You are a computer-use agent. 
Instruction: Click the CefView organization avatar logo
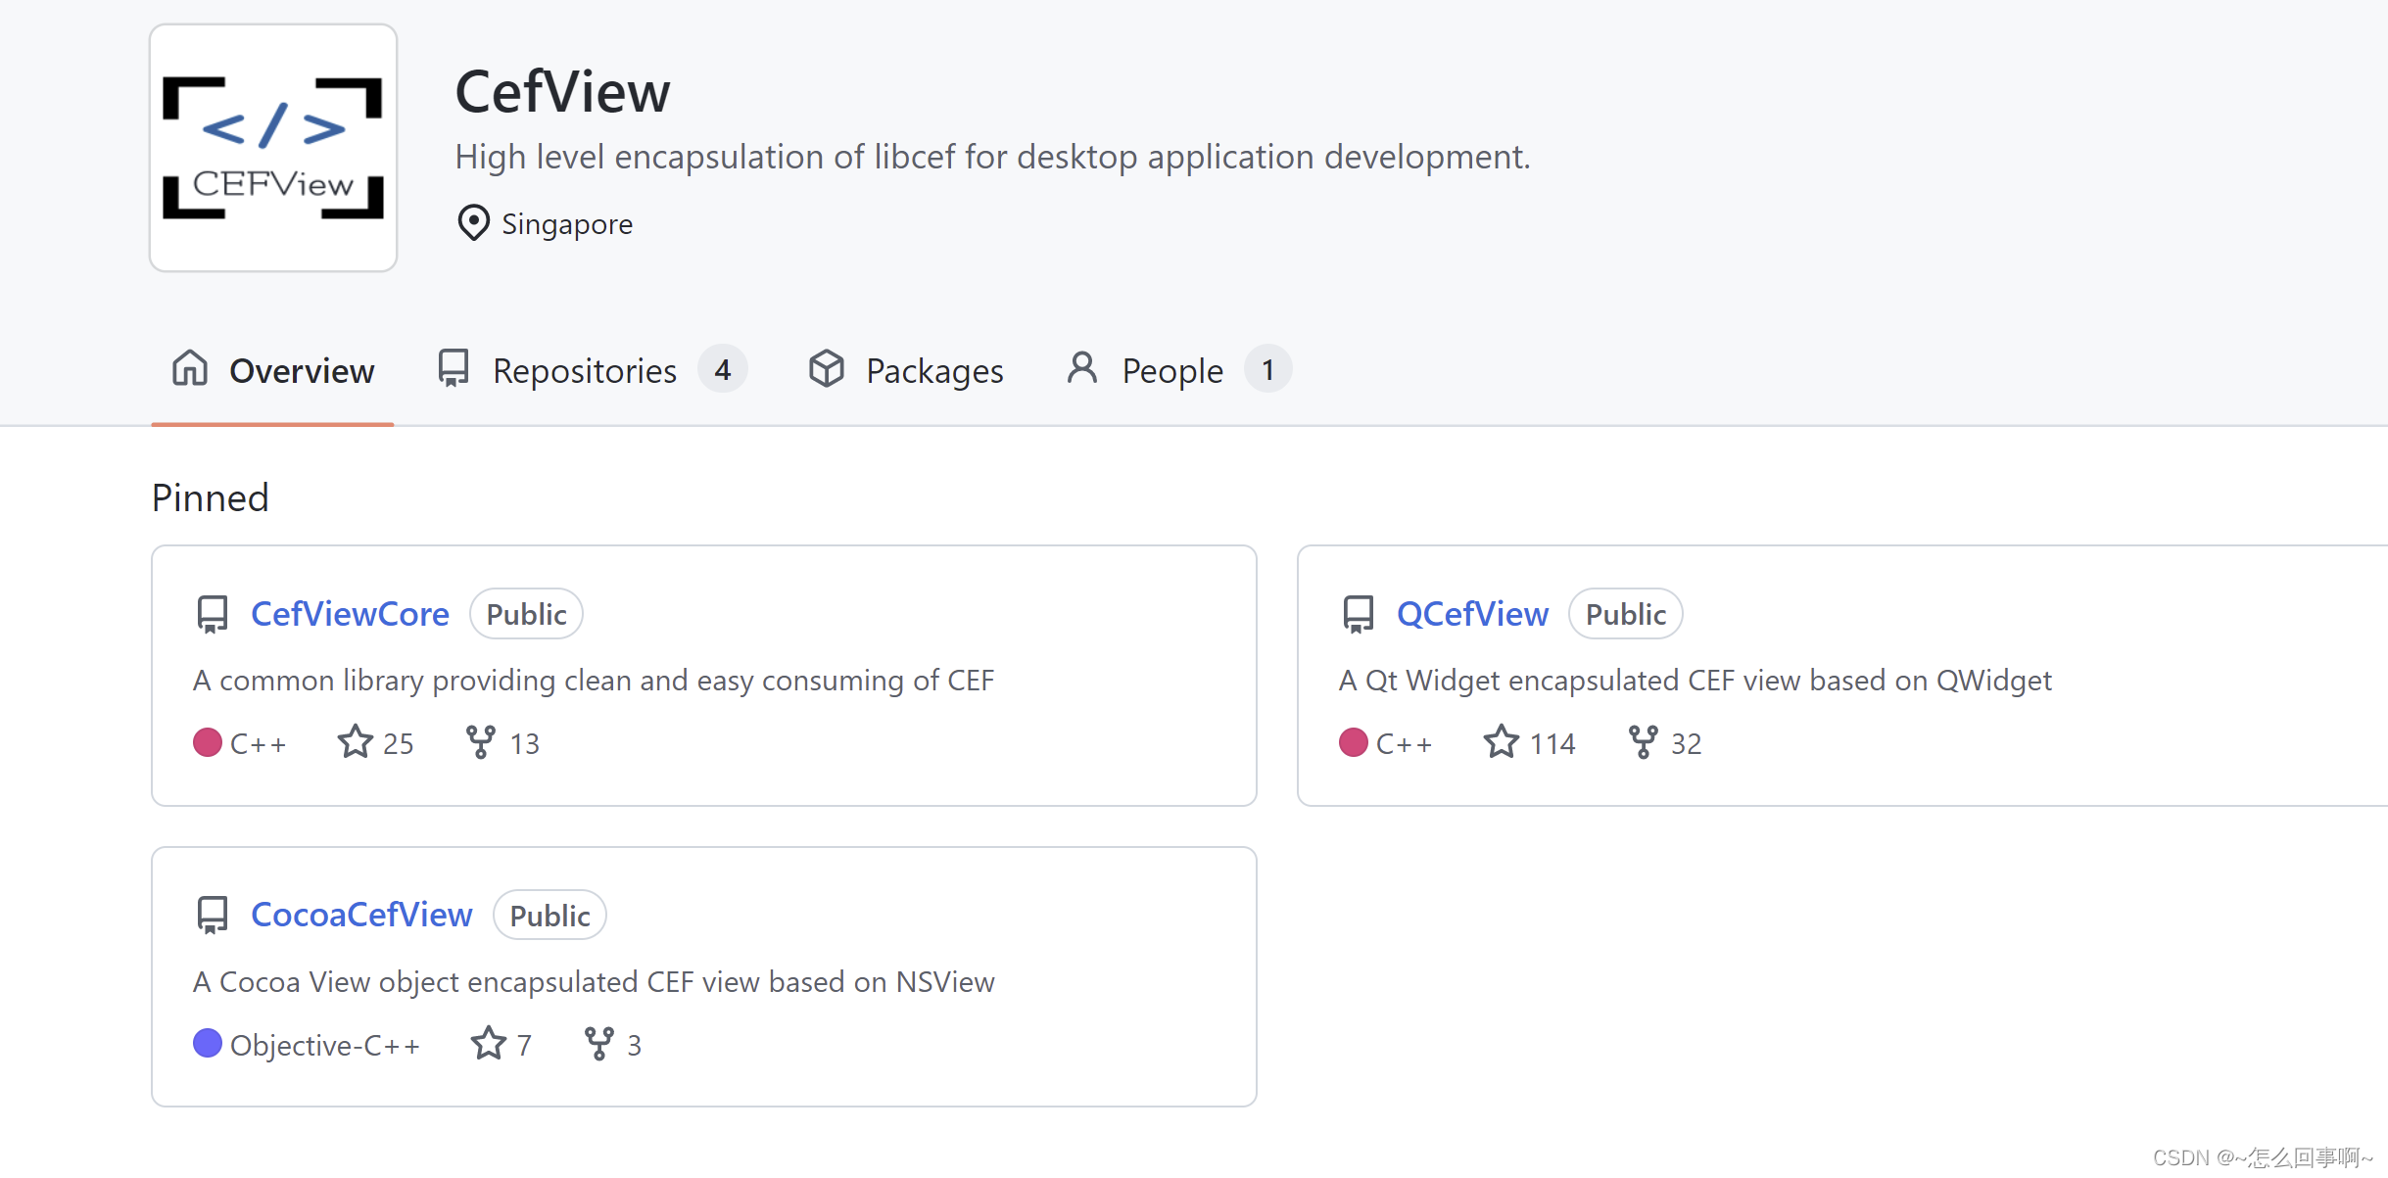click(273, 147)
